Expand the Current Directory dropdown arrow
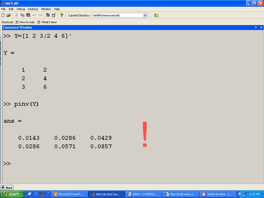264x198 pixels. 145,15
